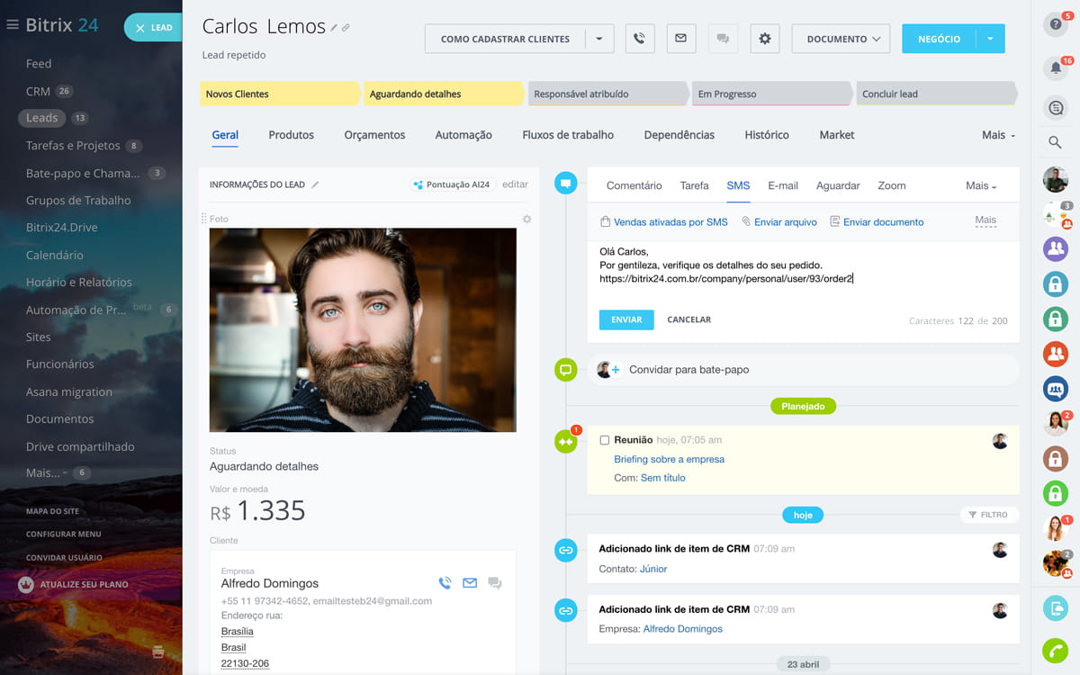Click the phone call icon in header

coord(639,39)
